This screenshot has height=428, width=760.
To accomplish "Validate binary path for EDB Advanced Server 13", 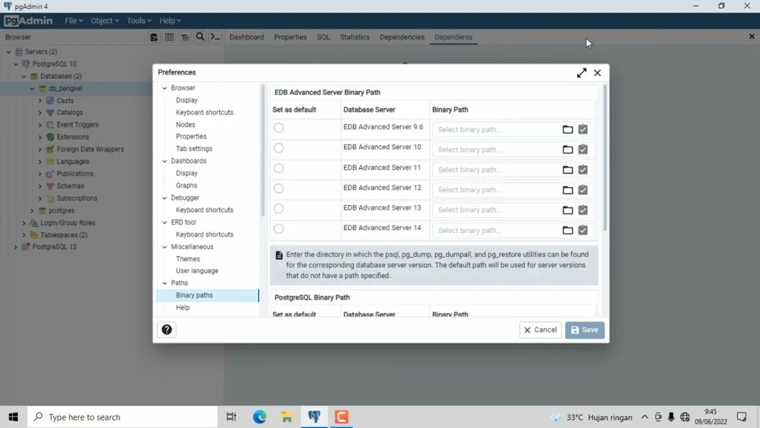I will click(583, 210).
